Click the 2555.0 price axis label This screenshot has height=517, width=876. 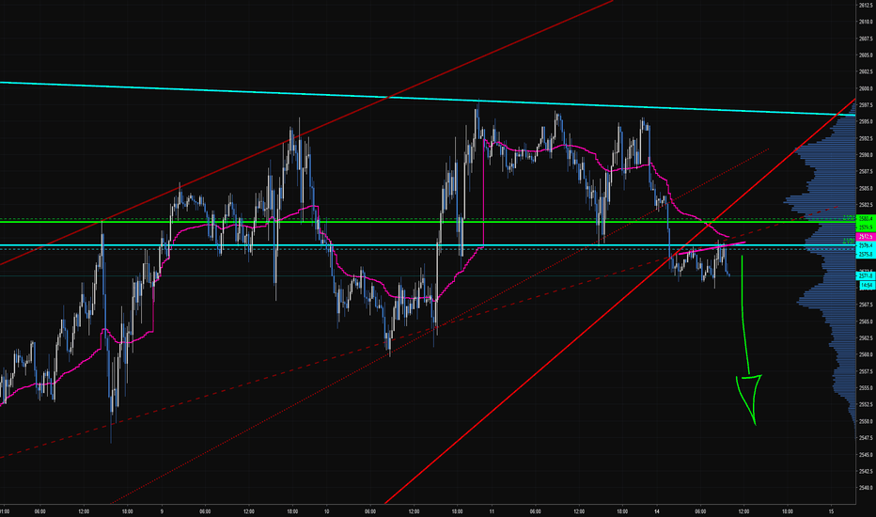point(866,388)
